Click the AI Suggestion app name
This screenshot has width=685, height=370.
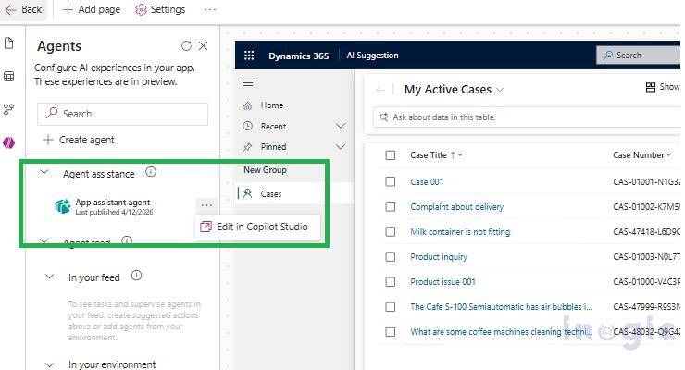pos(373,55)
